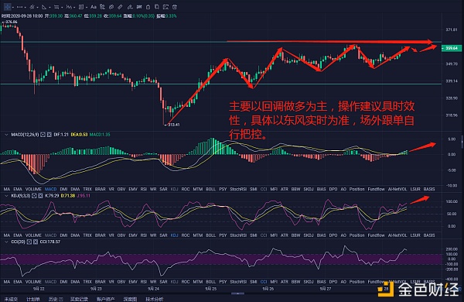Enable BOLL in the MACD indicator row
This screenshot has height=302, width=464.
[x=210, y=189]
